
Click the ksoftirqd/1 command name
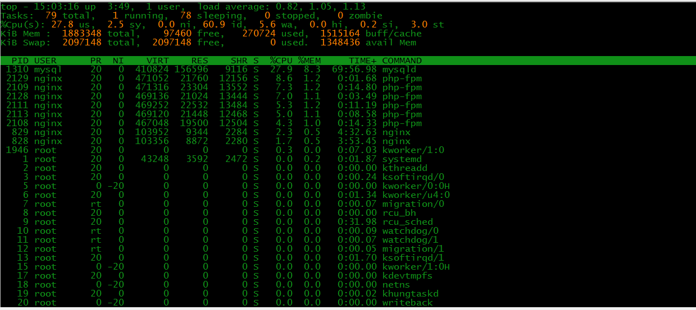tap(413, 258)
